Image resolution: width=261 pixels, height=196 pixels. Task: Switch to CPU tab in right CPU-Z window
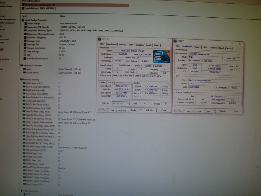(x=178, y=46)
